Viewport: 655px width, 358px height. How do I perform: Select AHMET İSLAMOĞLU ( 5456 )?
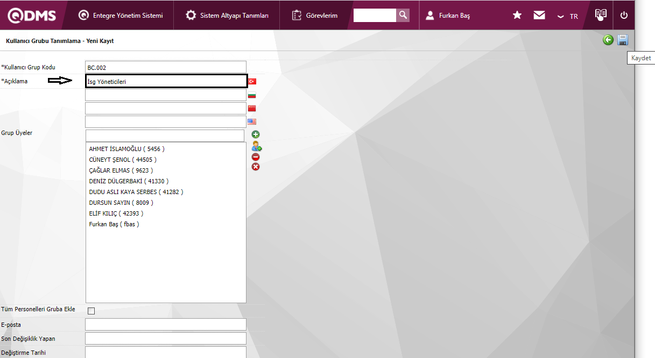126,149
